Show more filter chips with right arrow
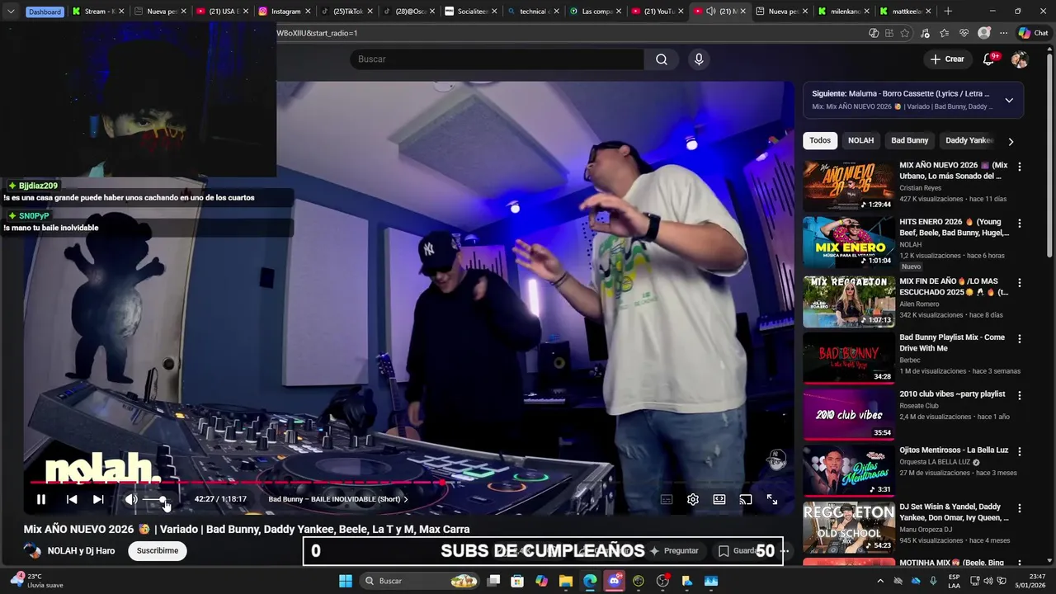 tap(1011, 141)
